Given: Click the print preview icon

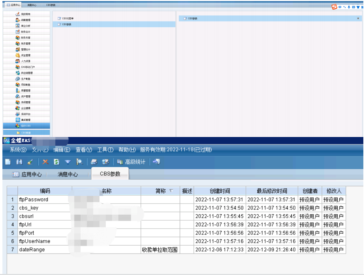Looking at the screenshot, I should (x=105, y=162).
